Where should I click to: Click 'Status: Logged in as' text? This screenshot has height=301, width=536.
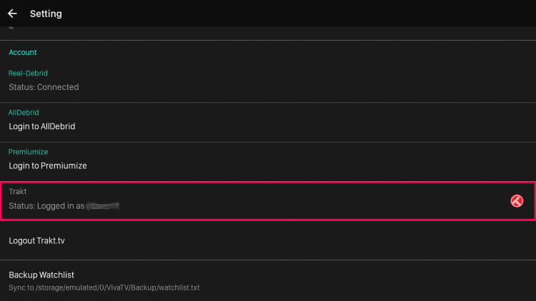coord(46,206)
